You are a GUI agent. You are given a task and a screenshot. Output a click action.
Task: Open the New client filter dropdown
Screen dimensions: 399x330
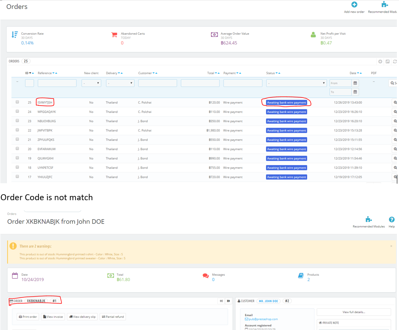click(x=91, y=83)
